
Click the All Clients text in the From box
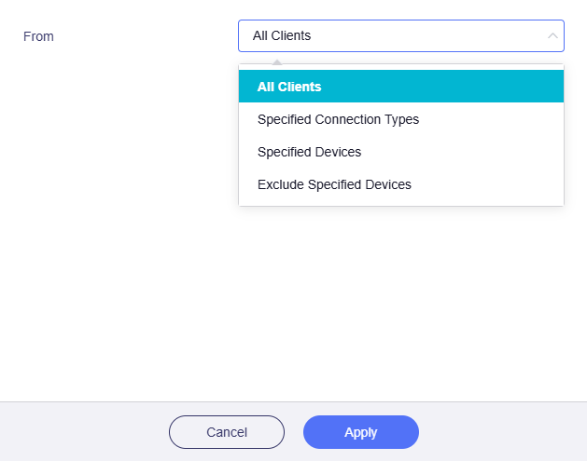click(282, 36)
